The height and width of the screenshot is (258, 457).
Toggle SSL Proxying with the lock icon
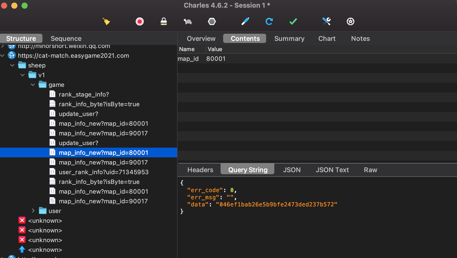coord(164,21)
